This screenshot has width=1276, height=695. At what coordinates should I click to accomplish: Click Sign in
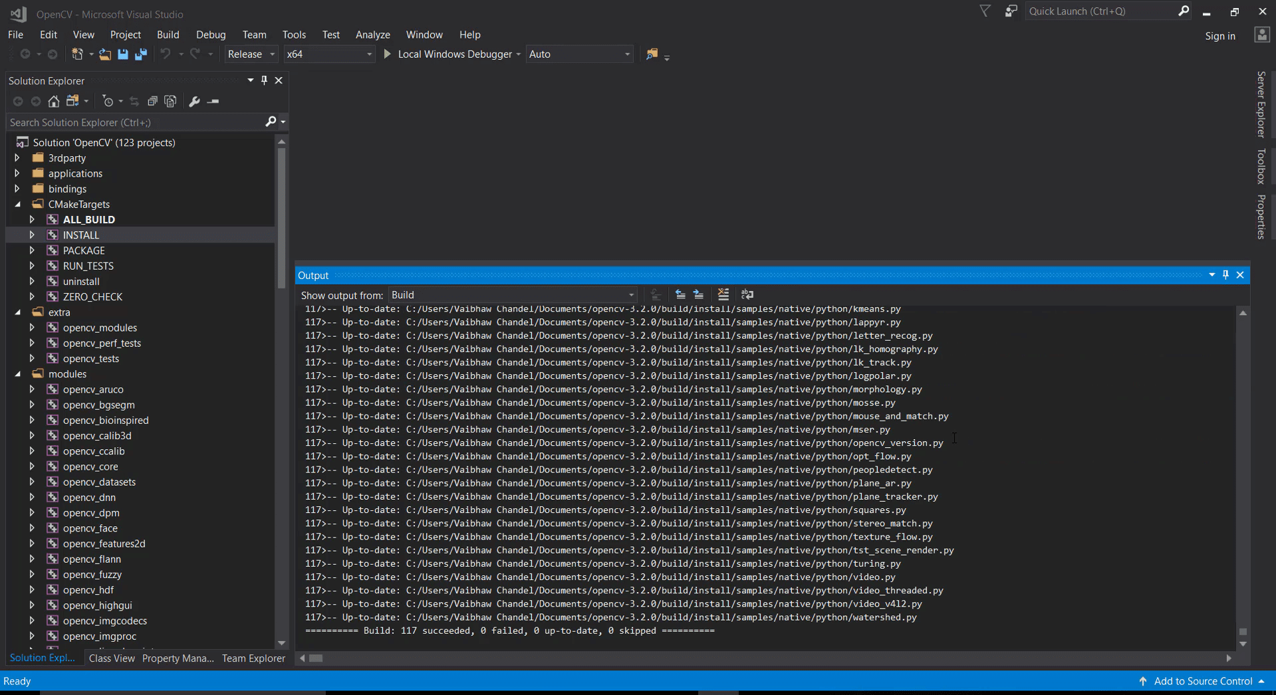tap(1220, 36)
